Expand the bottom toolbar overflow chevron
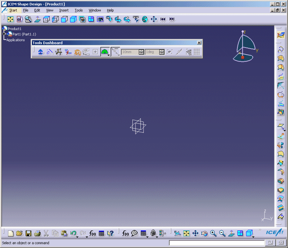Viewport: 288px width, 248px height. 260,230
